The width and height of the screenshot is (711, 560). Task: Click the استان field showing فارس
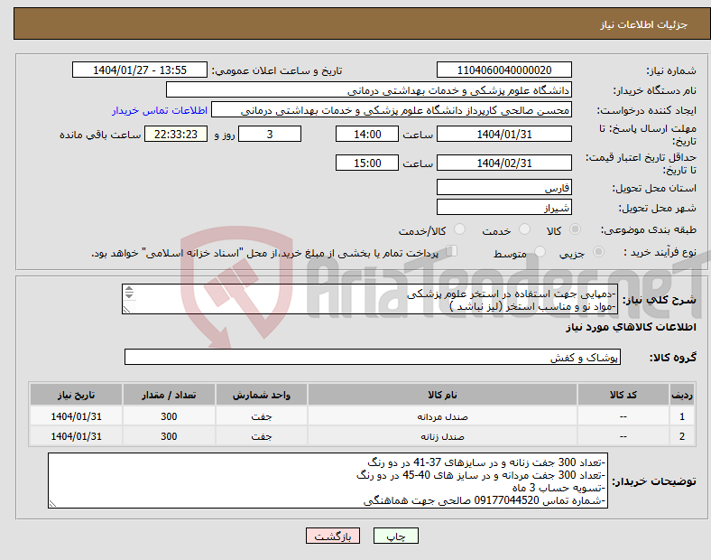[503, 188]
